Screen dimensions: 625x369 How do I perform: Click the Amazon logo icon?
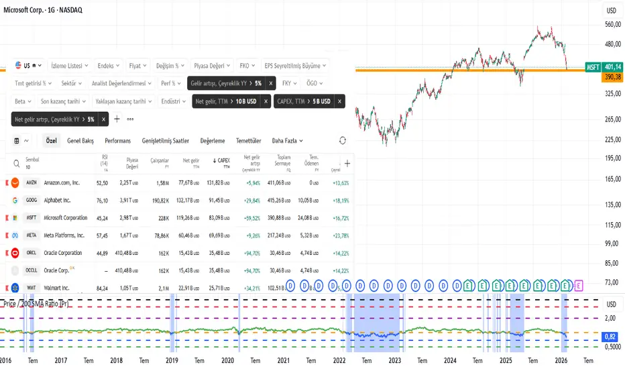pyautogui.click(x=15, y=183)
